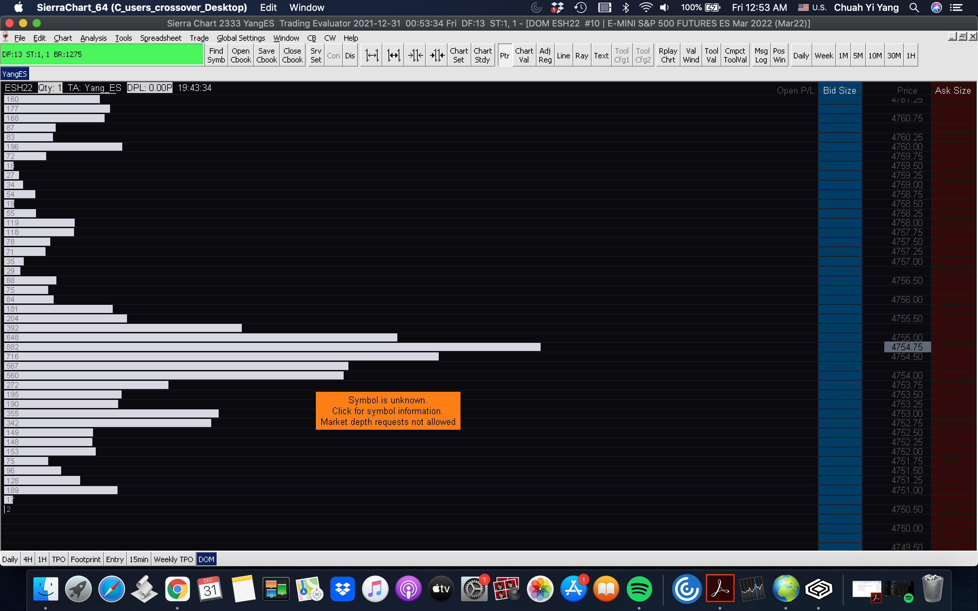The width and height of the screenshot is (978, 611).
Task: Open the Spotify icon in the dock
Action: coord(638,589)
